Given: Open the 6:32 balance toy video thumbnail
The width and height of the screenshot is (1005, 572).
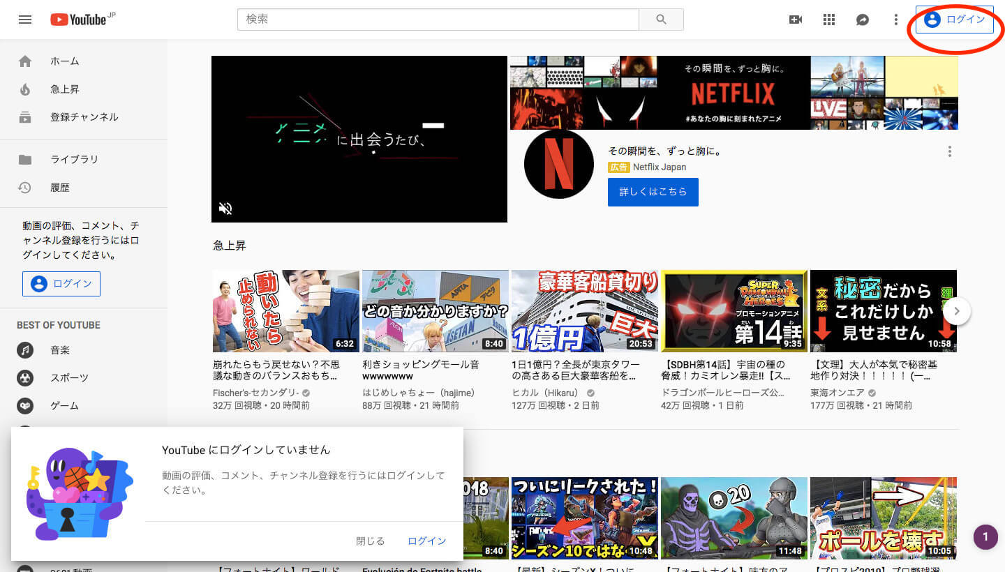Looking at the screenshot, I should pos(286,311).
